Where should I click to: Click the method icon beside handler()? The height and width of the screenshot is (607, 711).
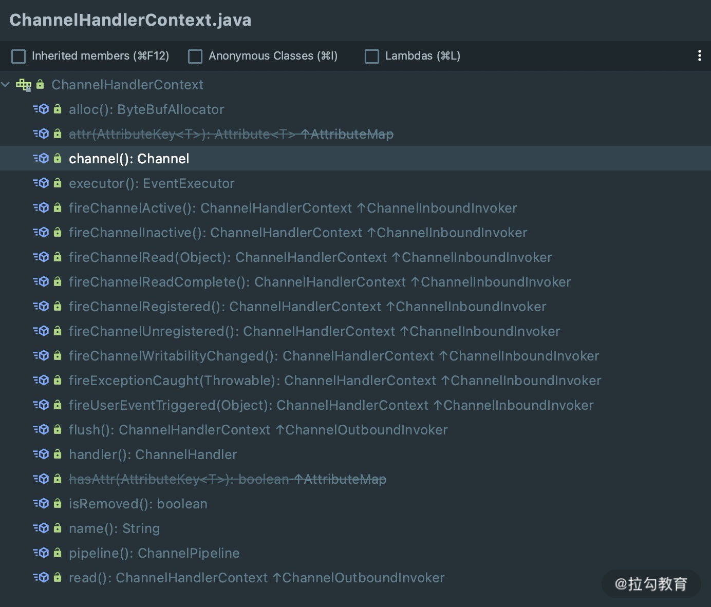41,454
